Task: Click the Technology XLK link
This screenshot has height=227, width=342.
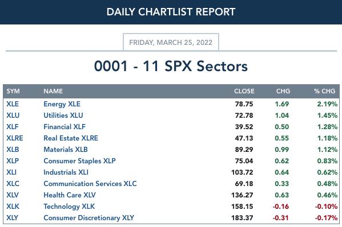Action: 69,207
